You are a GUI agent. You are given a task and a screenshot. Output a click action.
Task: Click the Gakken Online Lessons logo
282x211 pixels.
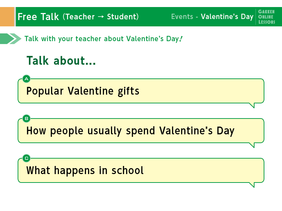click(266, 17)
